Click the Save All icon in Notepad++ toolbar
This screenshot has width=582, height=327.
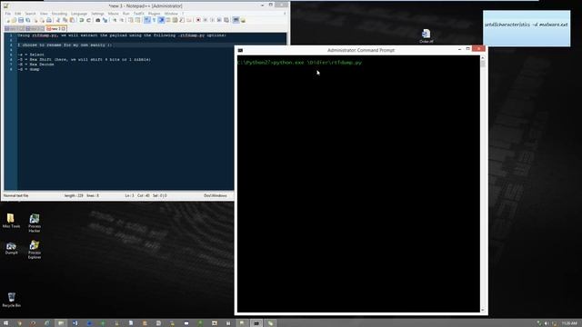(x=28, y=20)
